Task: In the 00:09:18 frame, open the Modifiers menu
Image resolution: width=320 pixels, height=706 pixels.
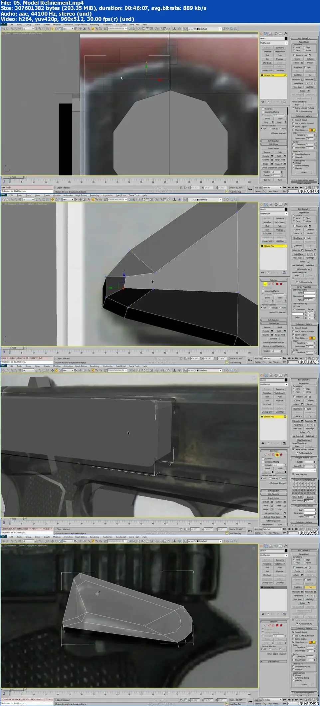Action: pos(57,25)
